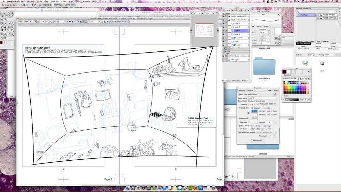341x192 pixels.
Task: Hide Layer 3 using its eye icon
Action: click(224, 27)
